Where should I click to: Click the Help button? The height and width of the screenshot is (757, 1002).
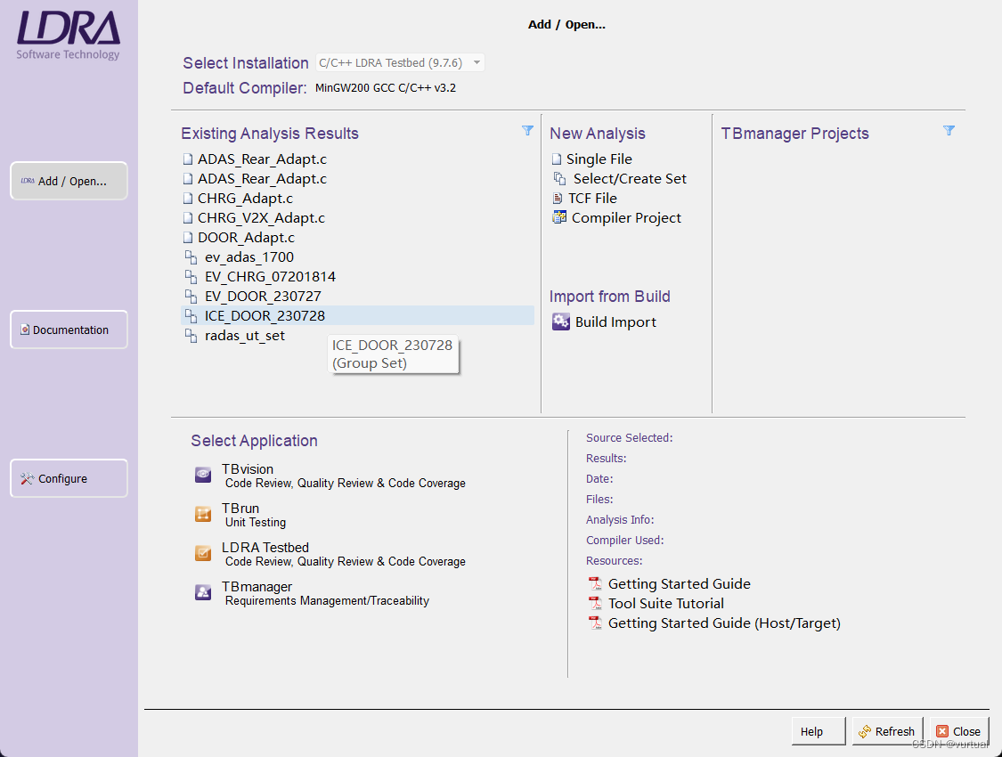[x=818, y=731]
